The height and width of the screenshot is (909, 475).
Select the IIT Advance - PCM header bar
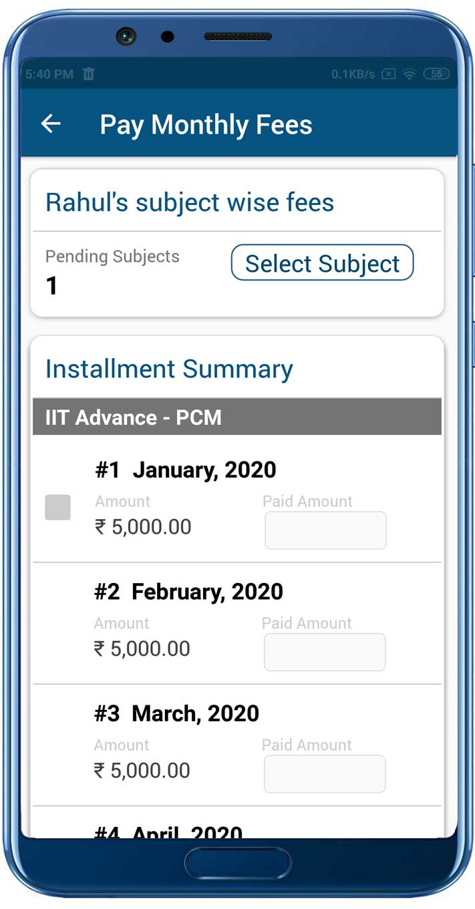tap(237, 417)
